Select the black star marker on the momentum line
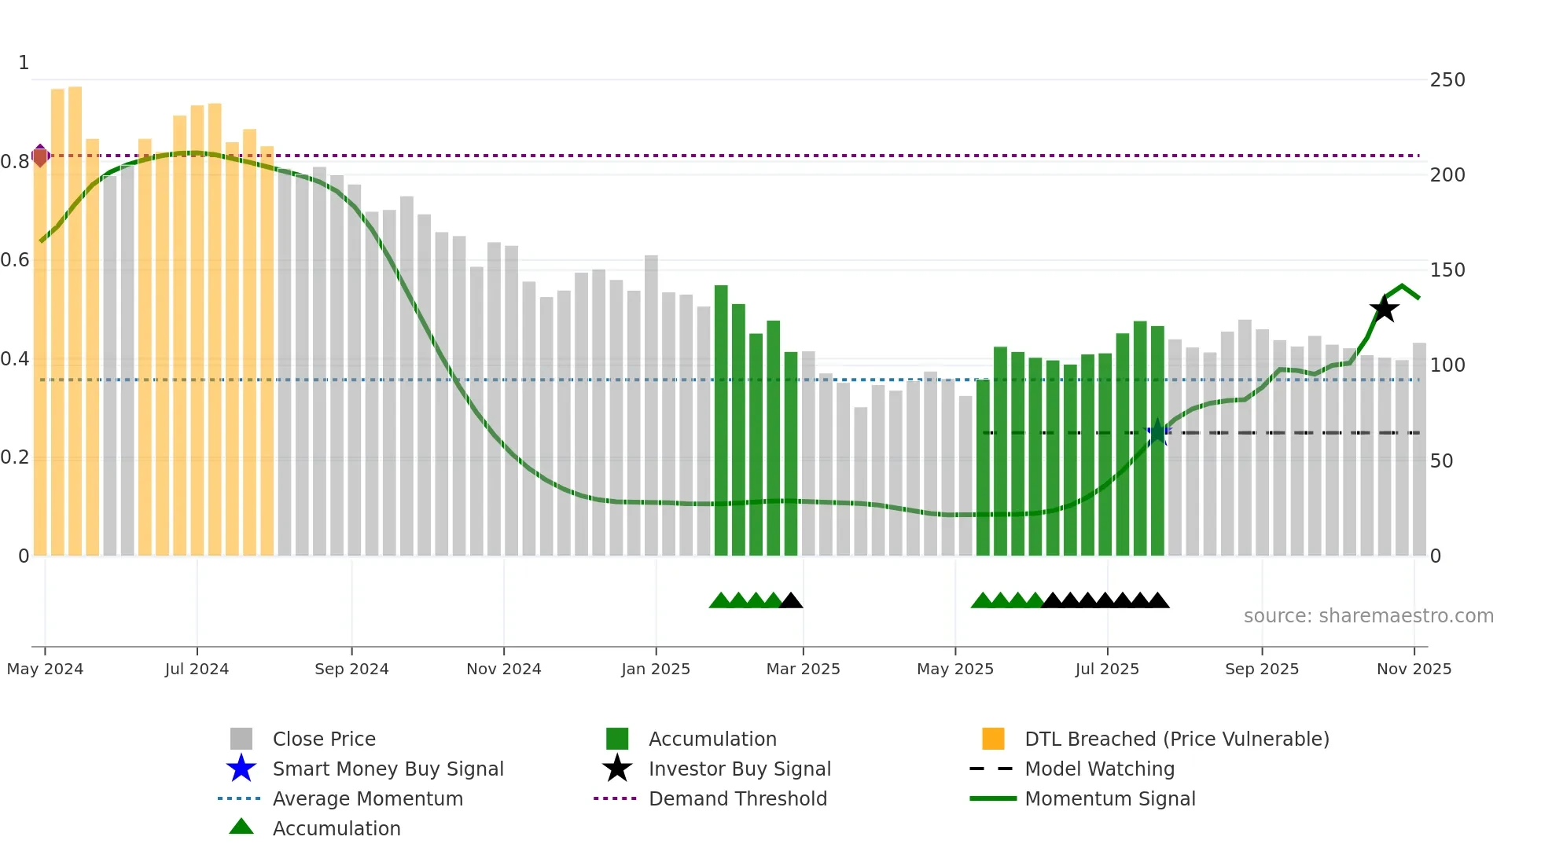The height and width of the screenshot is (866, 1541). tap(1384, 309)
